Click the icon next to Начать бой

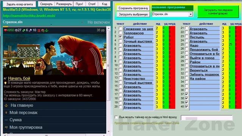(x=5, y=79)
